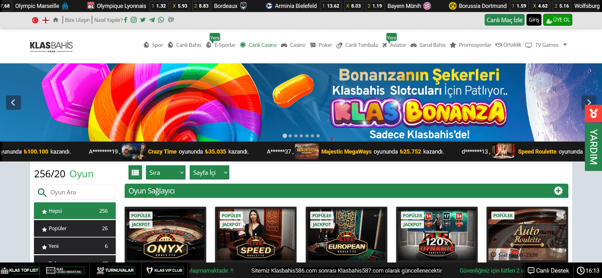602x278 pixels.
Task: Open the Poker menu
Action: [321, 45]
